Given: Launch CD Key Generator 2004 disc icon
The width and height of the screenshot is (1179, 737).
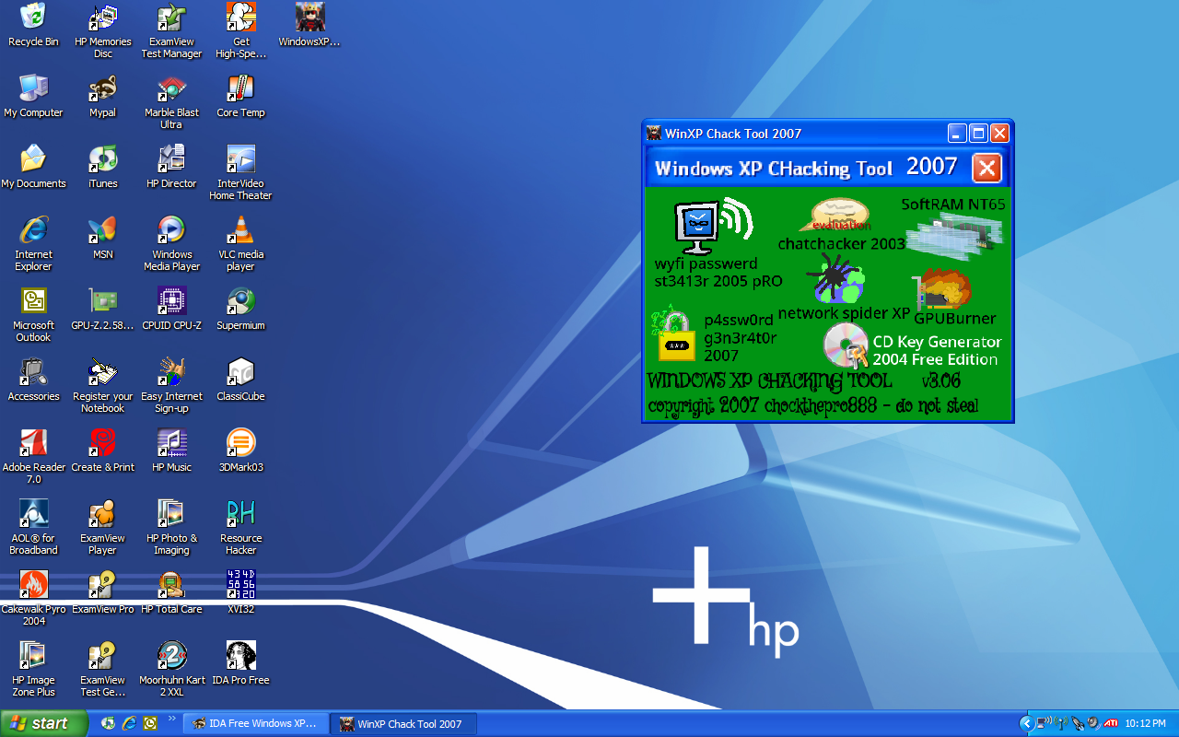Looking at the screenshot, I should point(845,346).
